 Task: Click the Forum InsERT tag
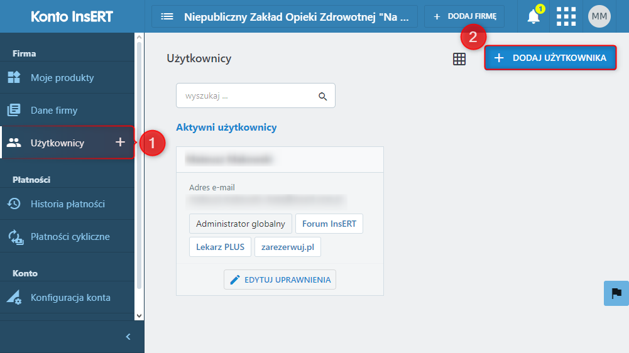pos(329,224)
